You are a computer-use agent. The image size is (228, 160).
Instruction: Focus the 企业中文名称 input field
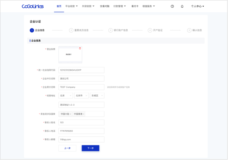click(x=81, y=78)
